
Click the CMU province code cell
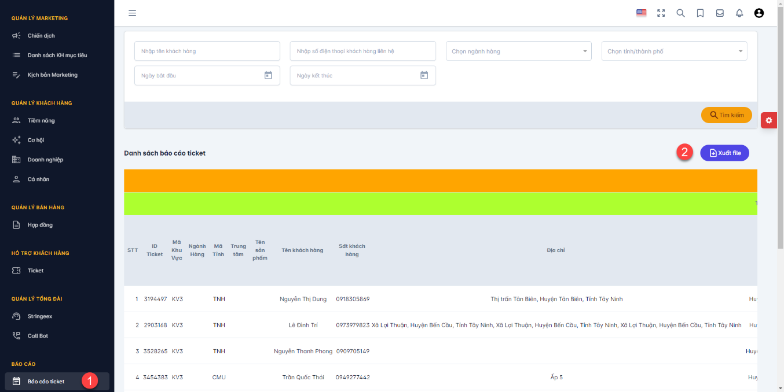click(219, 378)
